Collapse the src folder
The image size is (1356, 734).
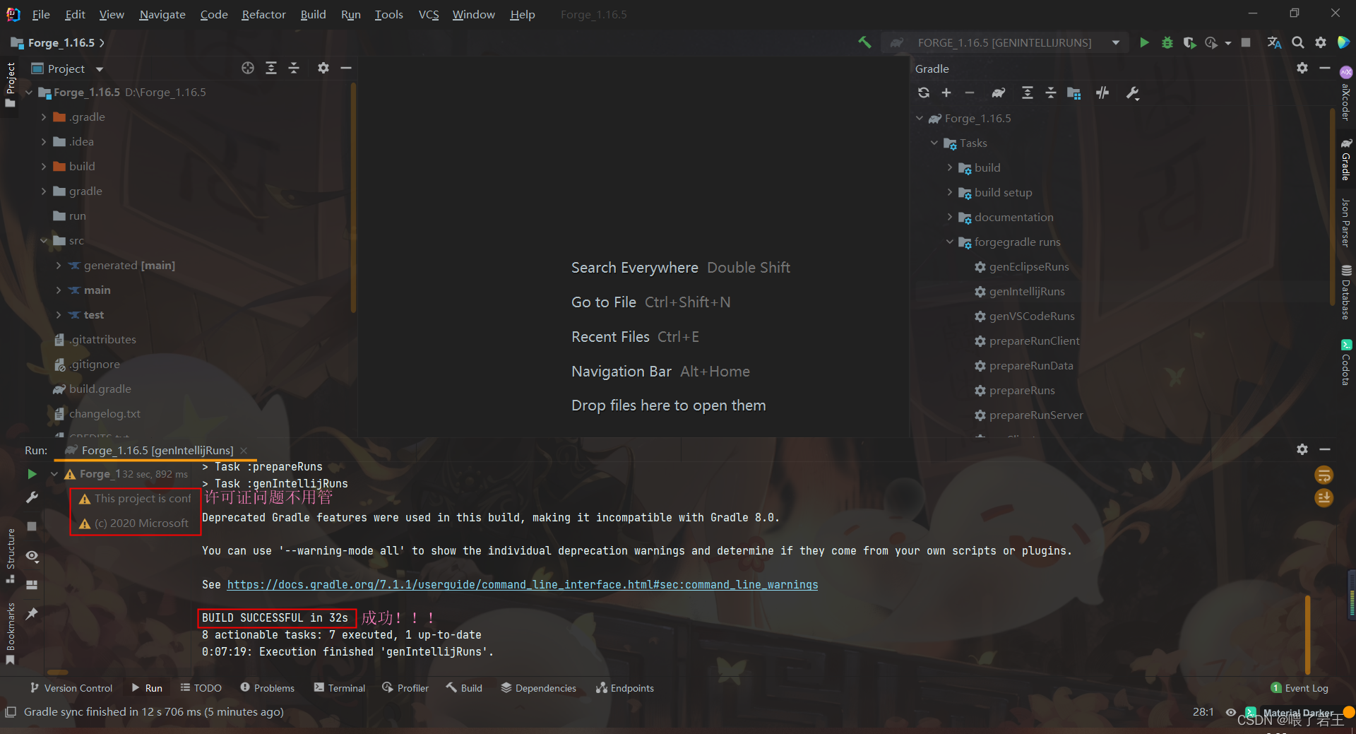tap(43, 240)
